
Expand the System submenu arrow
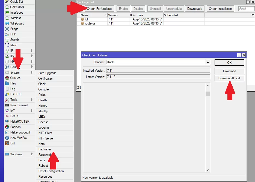pos(32,72)
